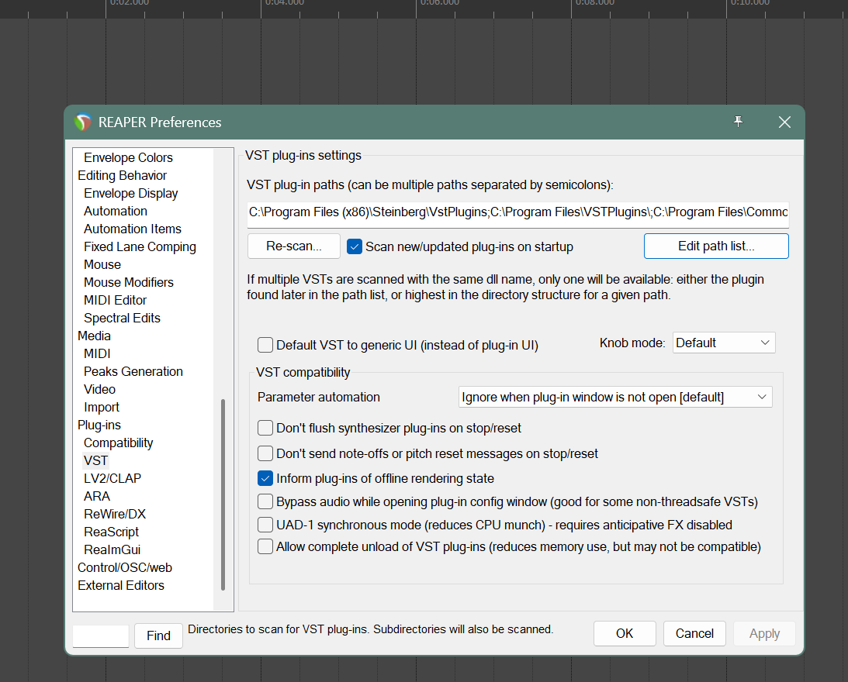
Task: Enable Default VST to generic UI checkbox
Action: tap(266, 345)
